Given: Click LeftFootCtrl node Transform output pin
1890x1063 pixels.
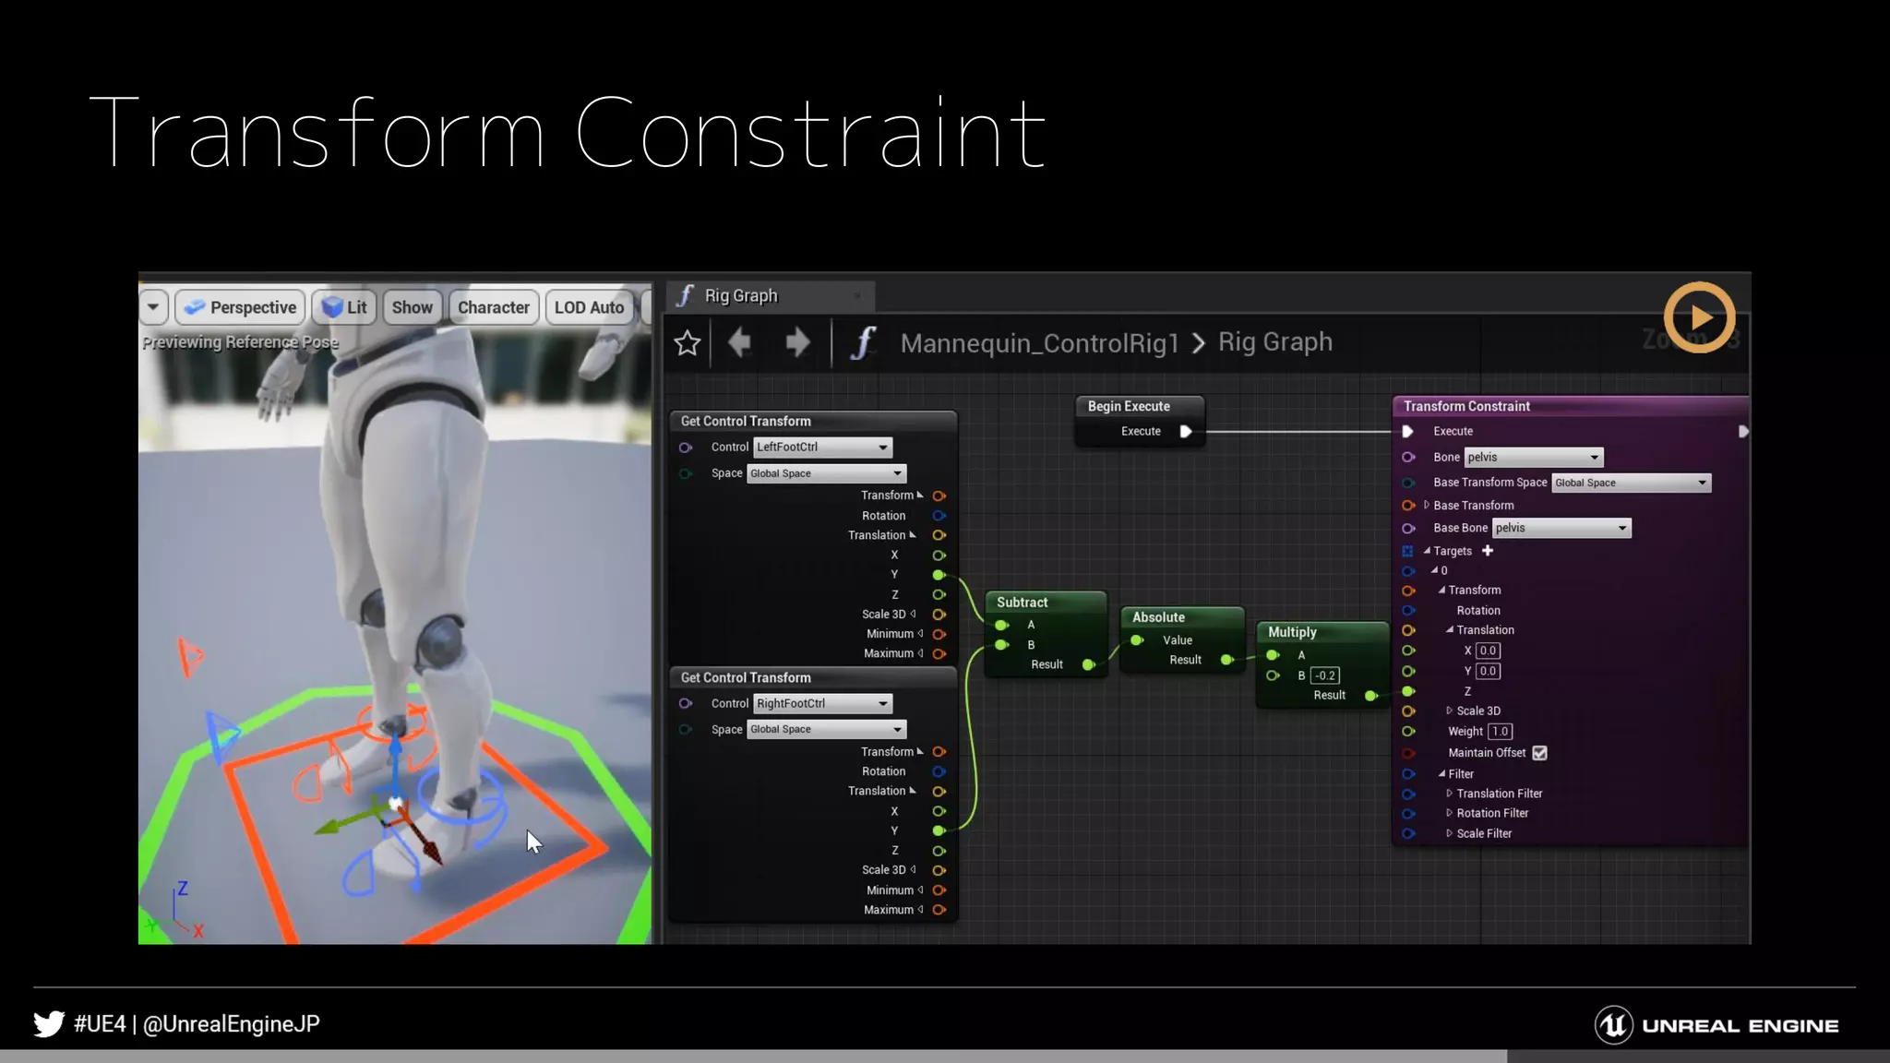Looking at the screenshot, I should coord(939,496).
